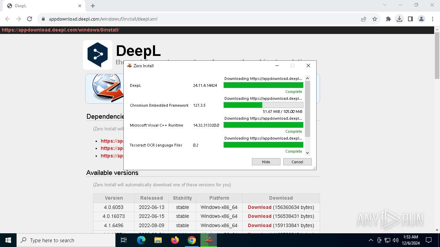Open the Windows Start menu
The image size is (440, 247).
pyautogui.click(x=8, y=240)
